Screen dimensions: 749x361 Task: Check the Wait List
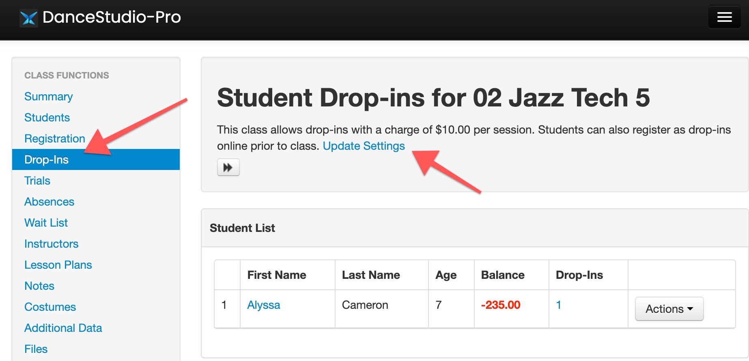pos(45,223)
